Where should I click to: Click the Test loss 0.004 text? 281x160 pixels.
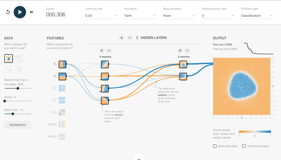pos(222,45)
